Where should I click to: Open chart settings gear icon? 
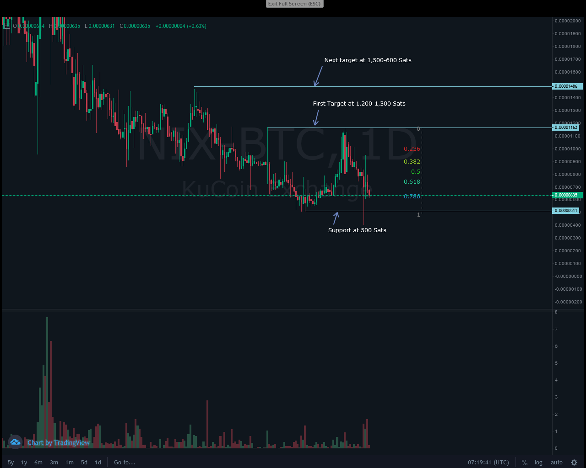click(574, 463)
